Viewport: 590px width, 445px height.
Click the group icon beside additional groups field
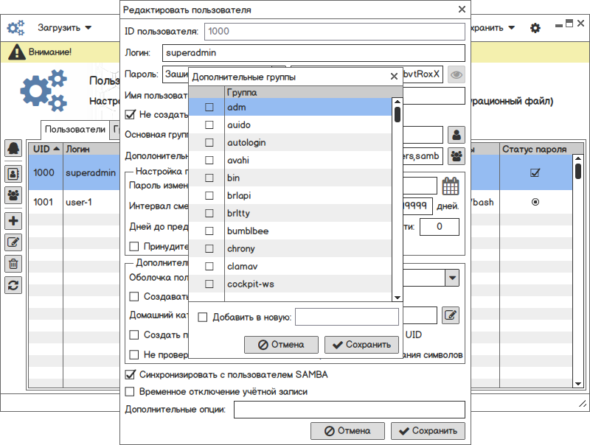tap(457, 156)
